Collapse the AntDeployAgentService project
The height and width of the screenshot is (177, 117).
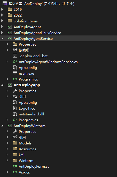pyautogui.click(x=2, y=38)
